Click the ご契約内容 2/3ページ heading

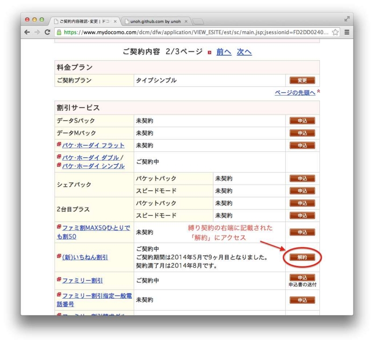pyautogui.click(x=163, y=51)
